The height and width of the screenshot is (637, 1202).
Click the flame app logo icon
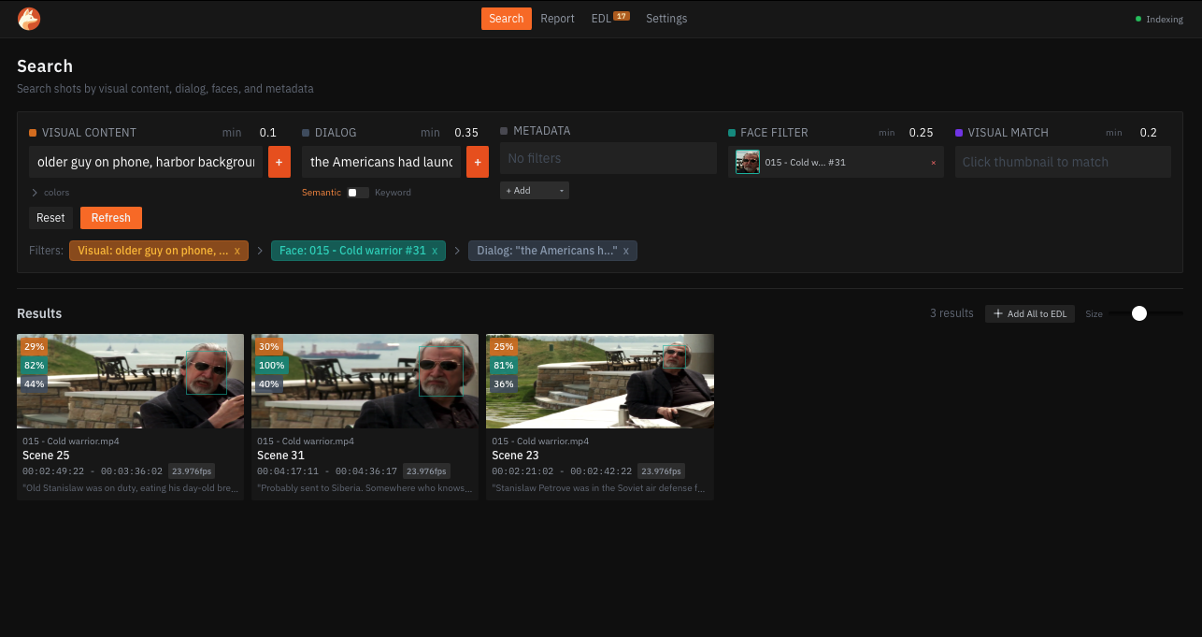[x=28, y=18]
